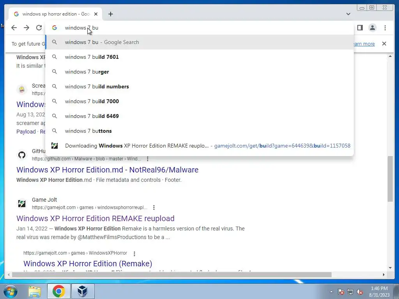Click the vertical scrollbar down arrow
This screenshot has height=299, width=399.
coord(390,268)
